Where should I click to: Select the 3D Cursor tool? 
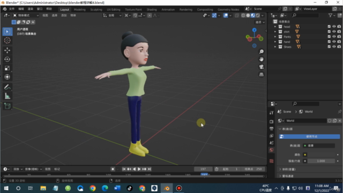(x=7, y=41)
